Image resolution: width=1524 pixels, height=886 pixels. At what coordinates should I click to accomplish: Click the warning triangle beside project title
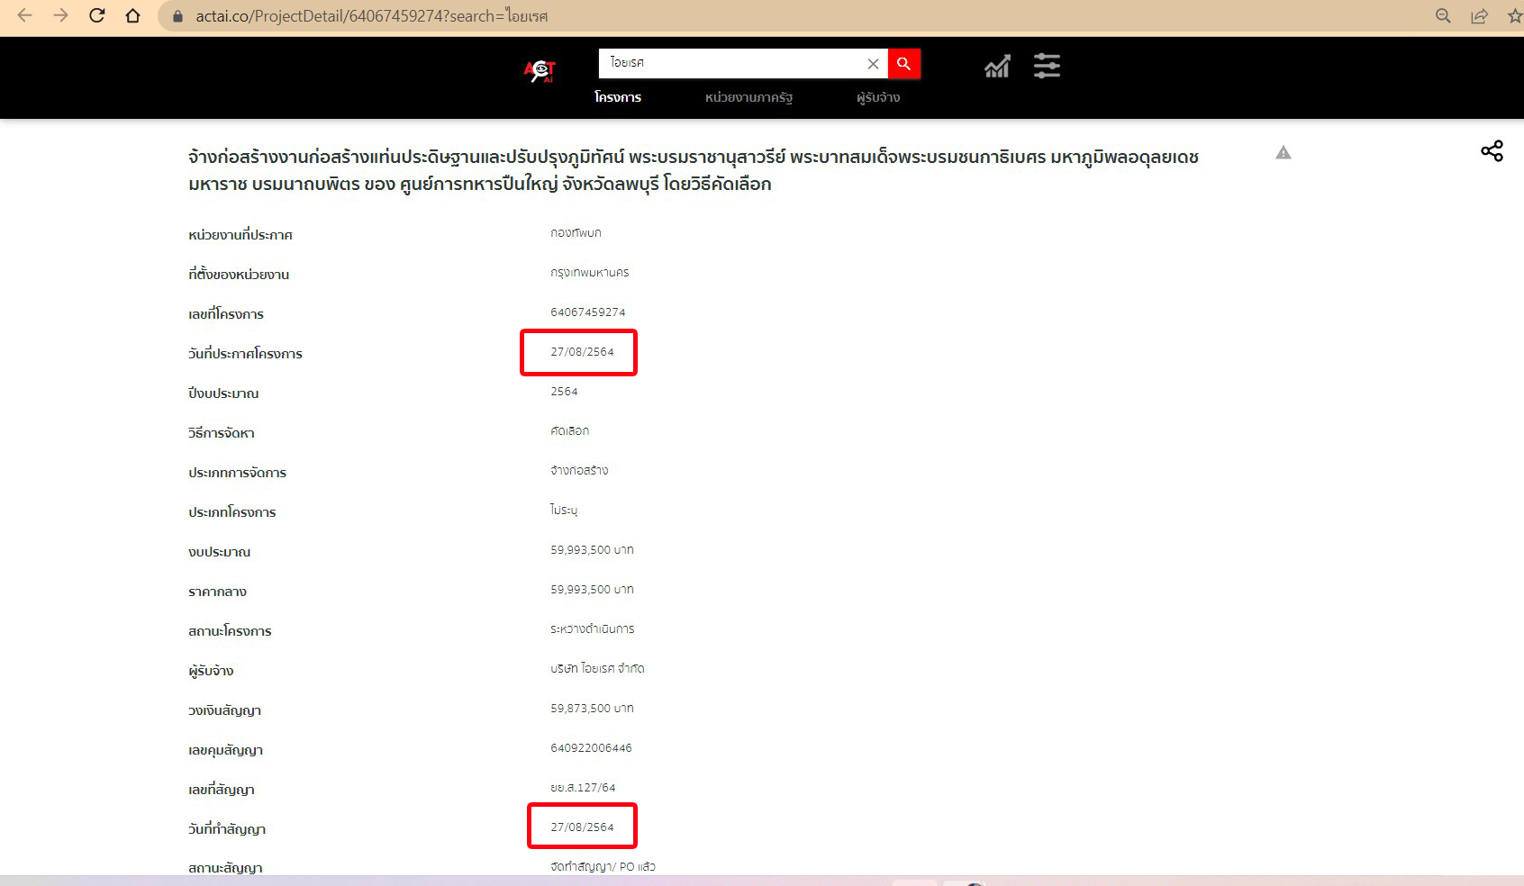(1284, 153)
